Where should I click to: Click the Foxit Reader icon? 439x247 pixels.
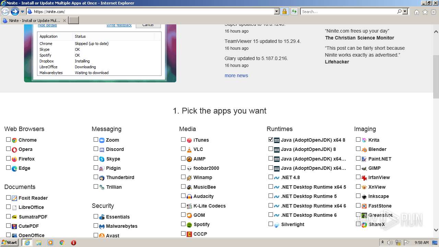coord(14,198)
